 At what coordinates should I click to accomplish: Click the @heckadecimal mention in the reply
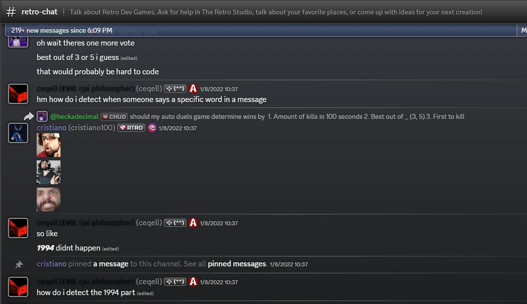(x=74, y=117)
